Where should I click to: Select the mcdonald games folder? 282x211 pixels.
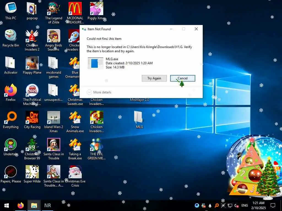pos(54,68)
